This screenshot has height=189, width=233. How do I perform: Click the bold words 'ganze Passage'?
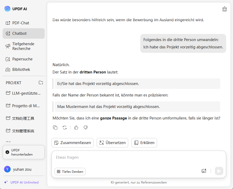[x=113, y=118]
